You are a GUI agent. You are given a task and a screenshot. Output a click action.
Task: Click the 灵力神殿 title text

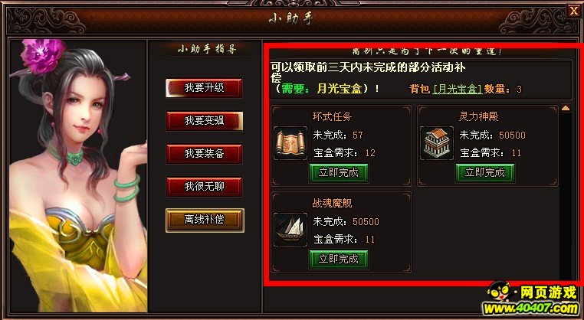[478, 116]
